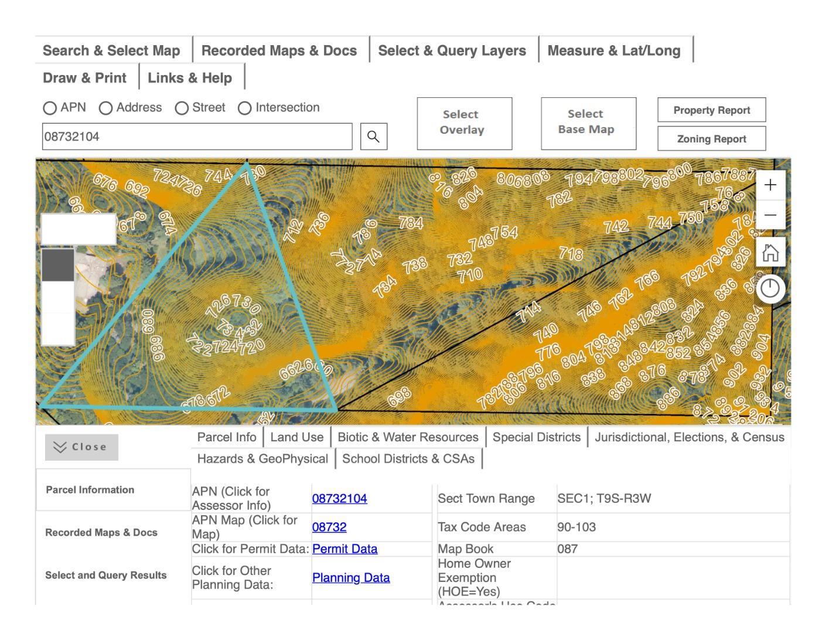The image size is (819, 633).
Task: Open the Hazards & GeoPhysical tab
Action: click(262, 459)
